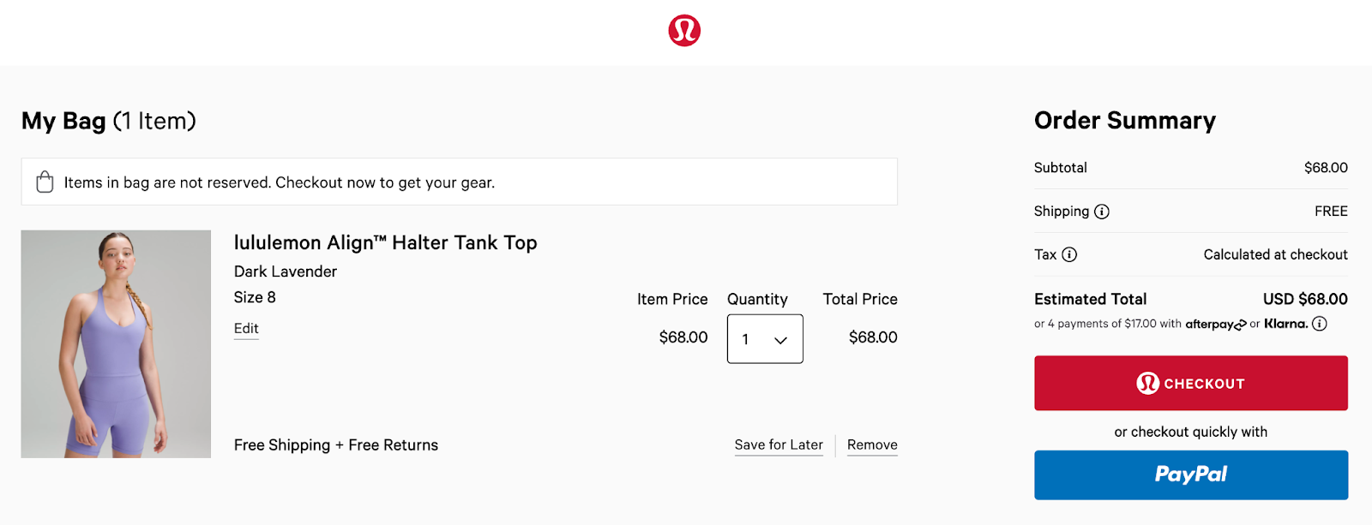Click the items not reserved notice banner
The width and height of the screenshot is (1372, 525).
point(459,182)
